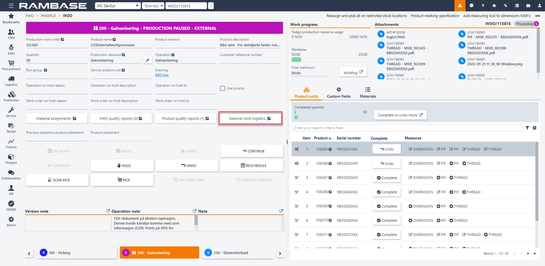Screen dimensions: 545x266
Task: Open the filter icon next to search field
Action: pos(527,128)
